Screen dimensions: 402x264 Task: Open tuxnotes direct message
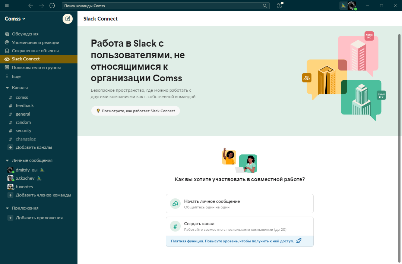coord(24,187)
